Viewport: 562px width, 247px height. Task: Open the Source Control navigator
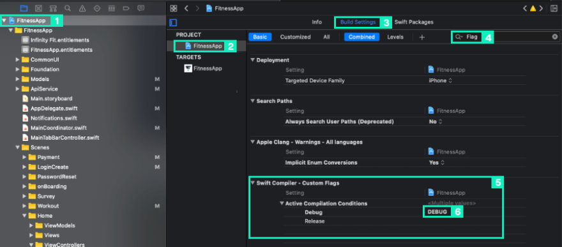coord(38,8)
